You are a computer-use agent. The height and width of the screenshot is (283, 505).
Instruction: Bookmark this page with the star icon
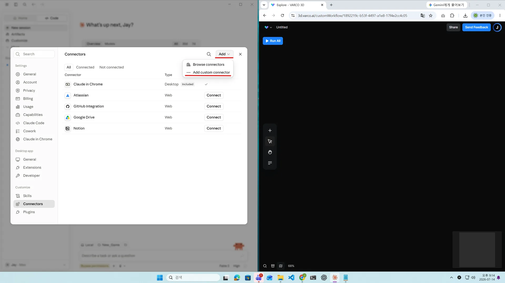(x=431, y=15)
